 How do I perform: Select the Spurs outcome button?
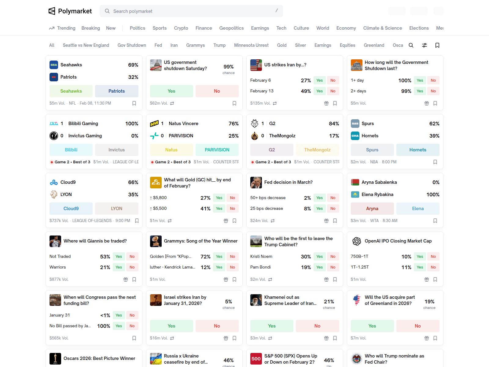372,150
